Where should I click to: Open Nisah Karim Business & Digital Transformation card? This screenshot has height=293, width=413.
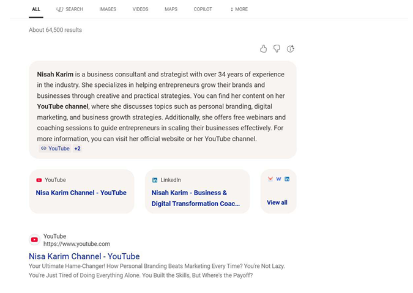click(x=197, y=191)
